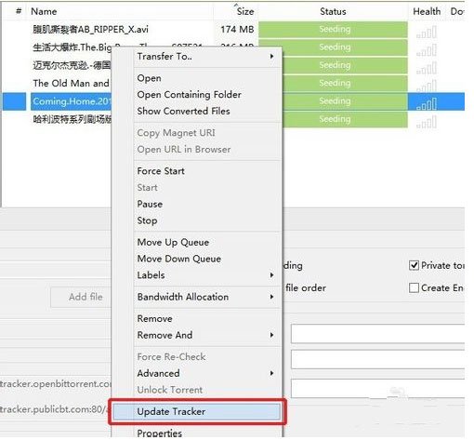Viewport: 474px width, 440px height.
Task: Select The Old Man and torrent row
Action: [x=71, y=83]
